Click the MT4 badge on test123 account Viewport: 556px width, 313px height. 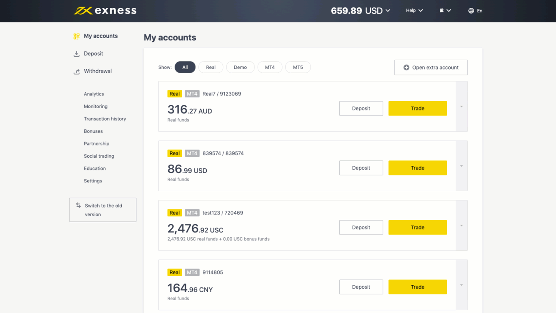[192, 213]
